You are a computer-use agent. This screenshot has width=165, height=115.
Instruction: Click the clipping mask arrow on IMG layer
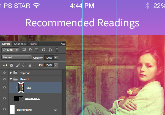pos(16,87)
